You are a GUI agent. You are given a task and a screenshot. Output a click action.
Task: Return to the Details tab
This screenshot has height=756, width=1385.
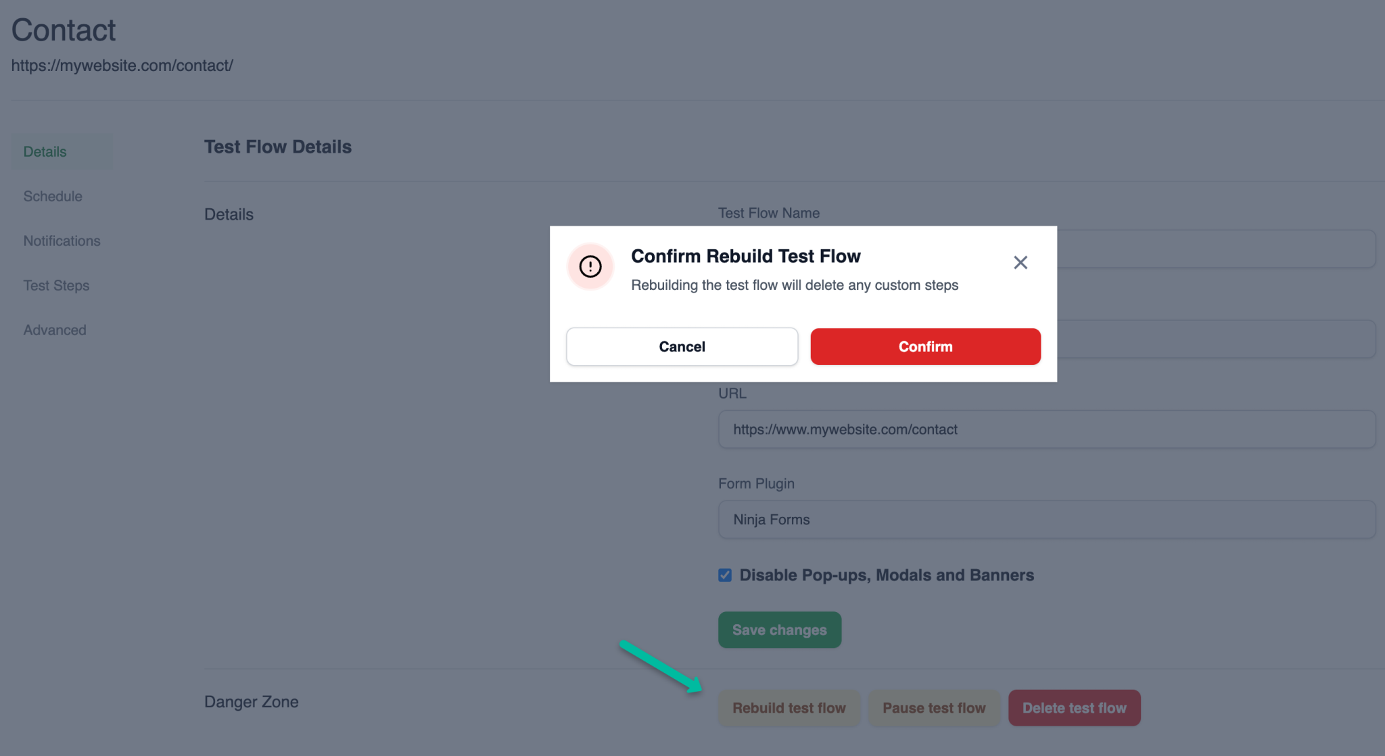click(x=45, y=151)
